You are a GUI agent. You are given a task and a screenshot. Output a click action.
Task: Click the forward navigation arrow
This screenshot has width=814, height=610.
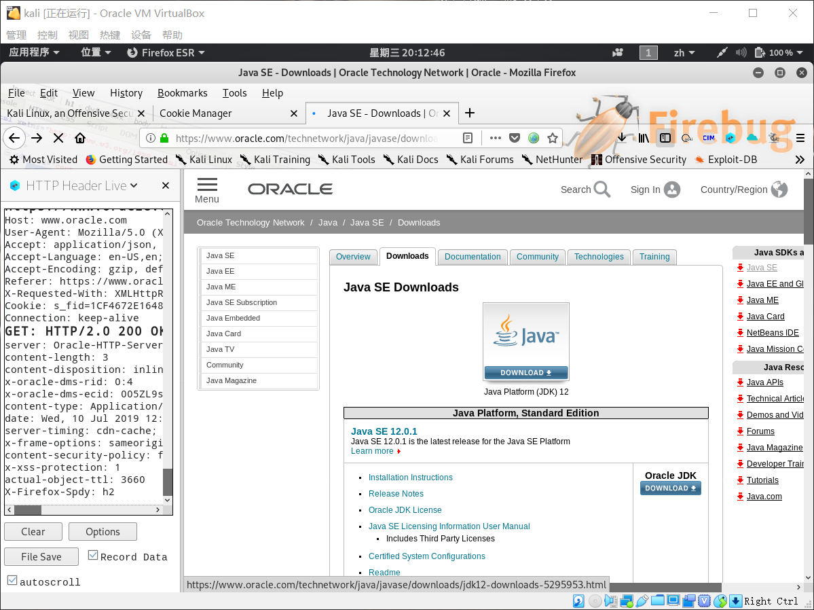[37, 138]
